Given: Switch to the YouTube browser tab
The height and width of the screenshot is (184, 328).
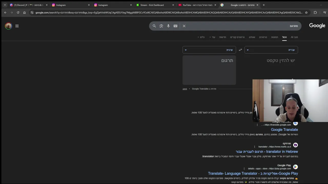Looking at the screenshot, I should point(197,5).
